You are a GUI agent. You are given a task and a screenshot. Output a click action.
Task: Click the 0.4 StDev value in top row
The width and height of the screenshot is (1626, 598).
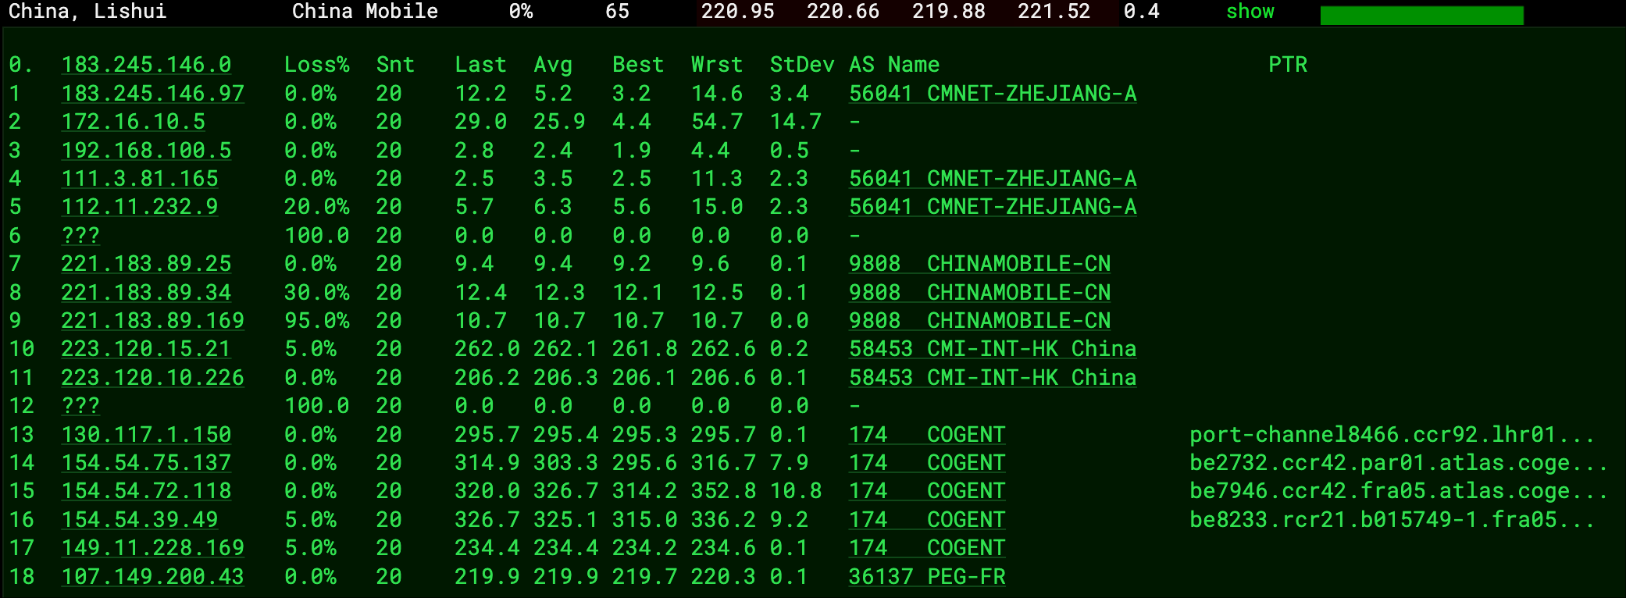point(1142,12)
